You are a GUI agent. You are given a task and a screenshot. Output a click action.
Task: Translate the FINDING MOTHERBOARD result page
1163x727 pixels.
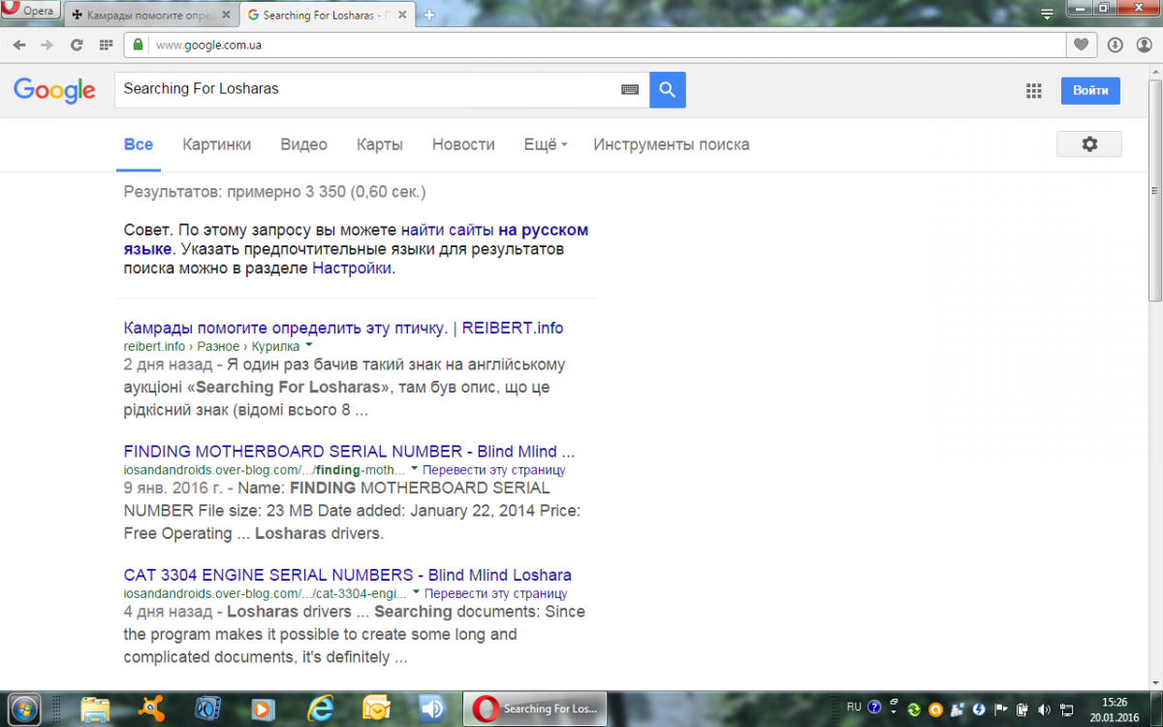click(x=494, y=470)
